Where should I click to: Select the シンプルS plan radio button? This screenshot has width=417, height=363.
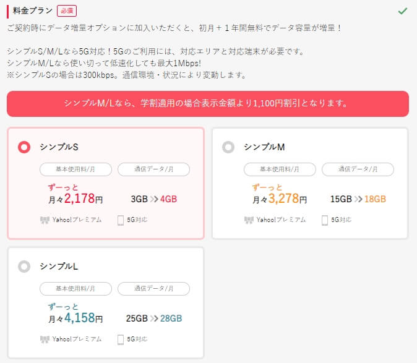24,147
